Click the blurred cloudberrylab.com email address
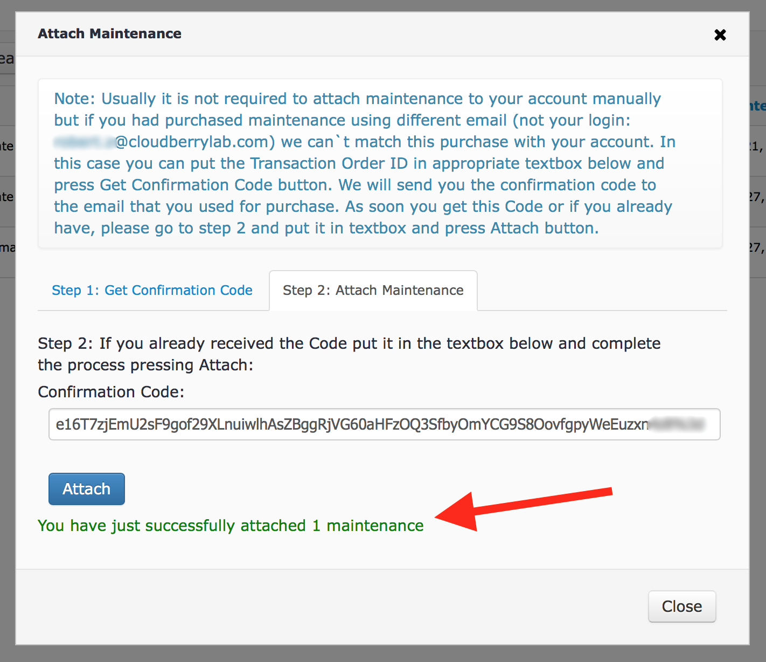The width and height of the screenshot is (766, 662). (164, 142)
